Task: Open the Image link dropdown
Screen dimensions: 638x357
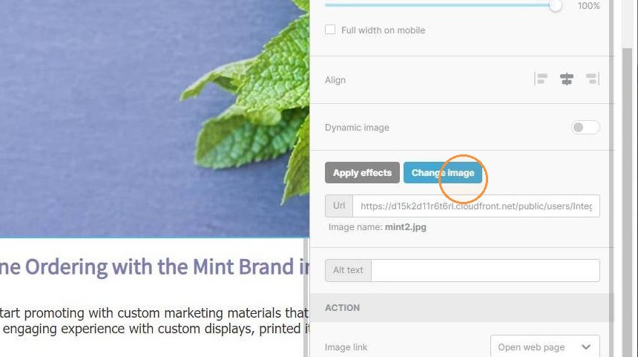Action: [545, 347]
